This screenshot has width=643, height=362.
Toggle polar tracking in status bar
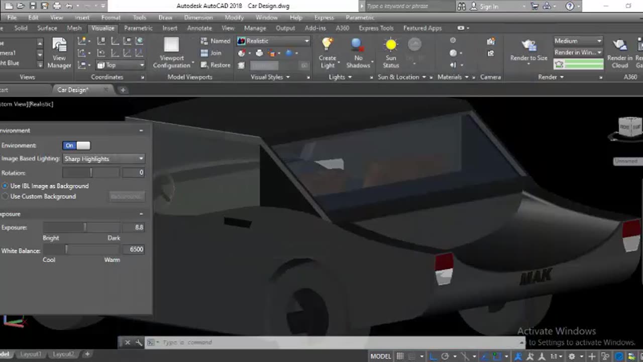[x=445, y=356]
